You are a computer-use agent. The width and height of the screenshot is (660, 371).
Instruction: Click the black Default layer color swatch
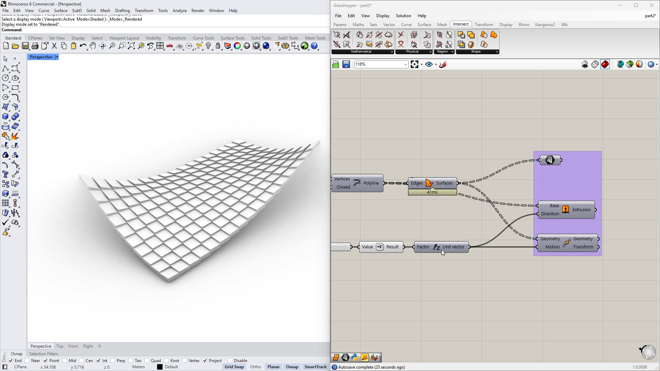[x=160, y=367]
